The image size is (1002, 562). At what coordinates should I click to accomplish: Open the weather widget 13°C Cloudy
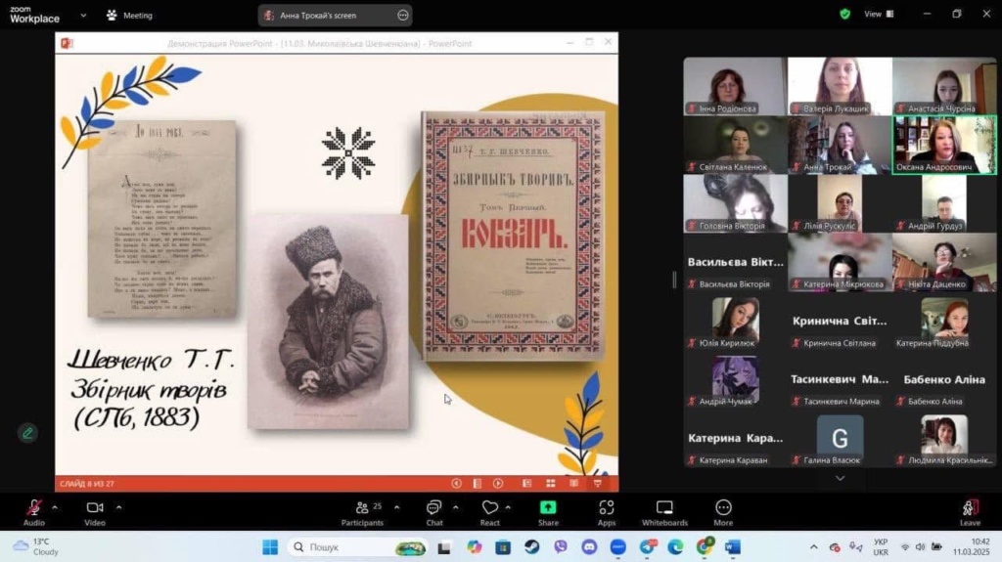(36, 547)
